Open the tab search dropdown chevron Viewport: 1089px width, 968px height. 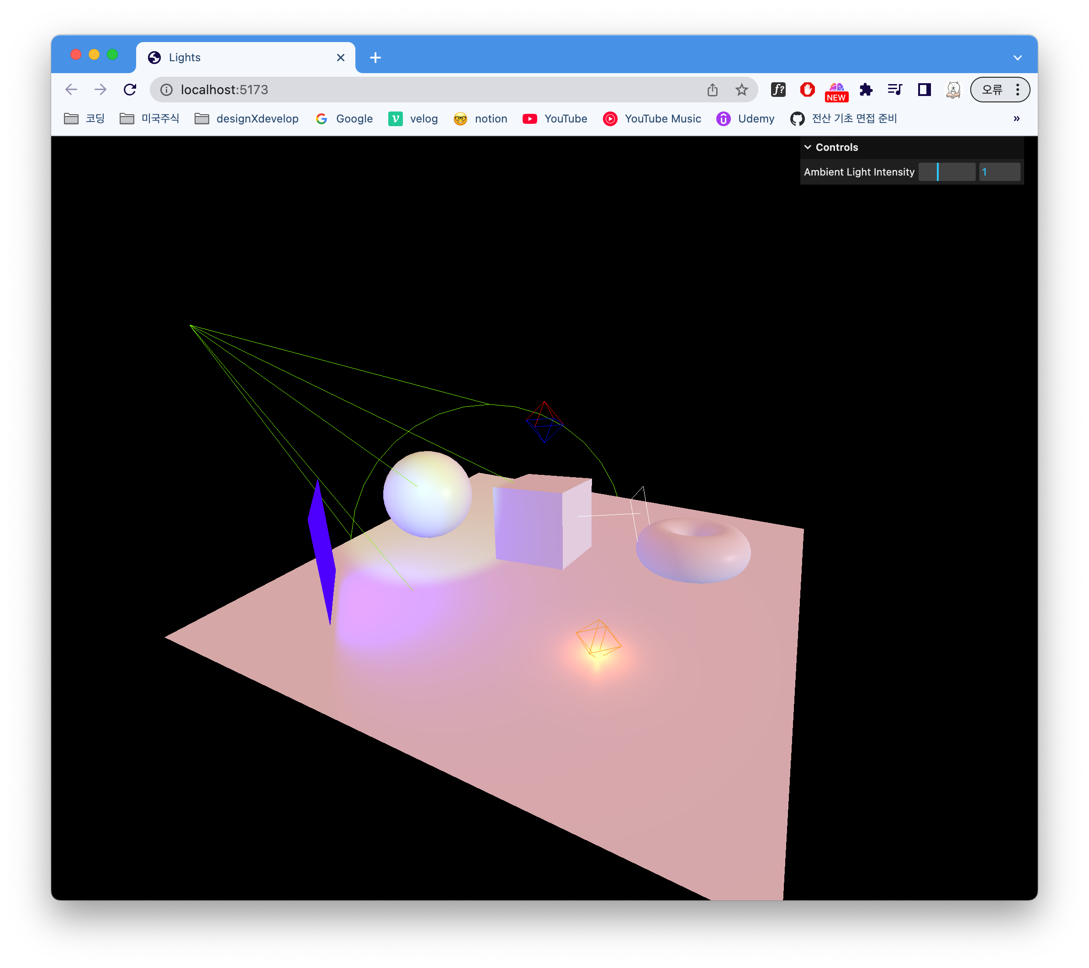click(1017, 58)
